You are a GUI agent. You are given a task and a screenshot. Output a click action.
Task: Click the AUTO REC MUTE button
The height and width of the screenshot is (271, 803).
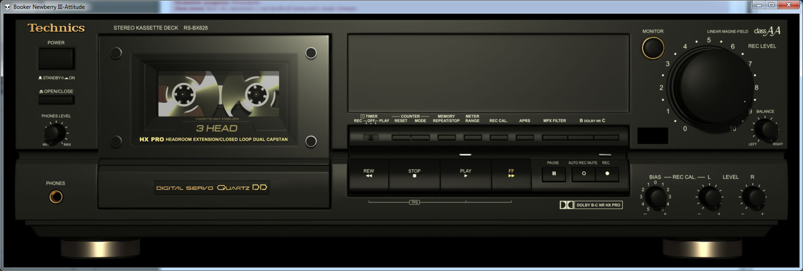pyautogui.click(x=584, y=173)
